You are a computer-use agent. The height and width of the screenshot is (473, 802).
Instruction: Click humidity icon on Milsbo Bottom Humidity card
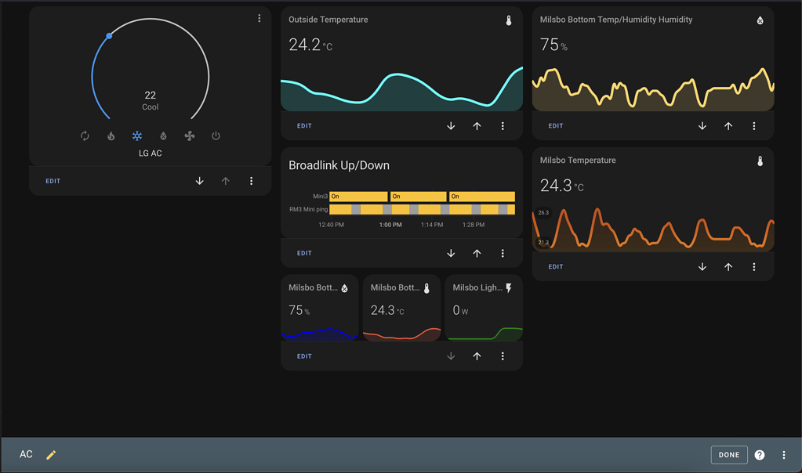coord(759,20)
